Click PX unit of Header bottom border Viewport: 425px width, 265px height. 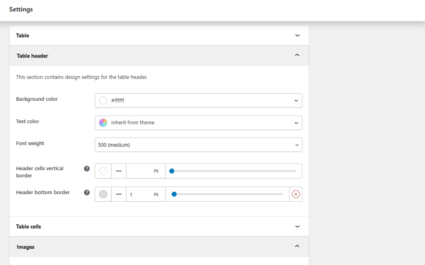pyautogui.click(x=156, y=195)
